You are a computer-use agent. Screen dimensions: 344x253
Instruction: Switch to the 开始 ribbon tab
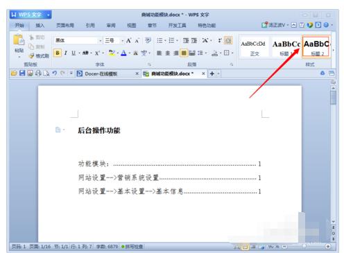pos(19,25)
